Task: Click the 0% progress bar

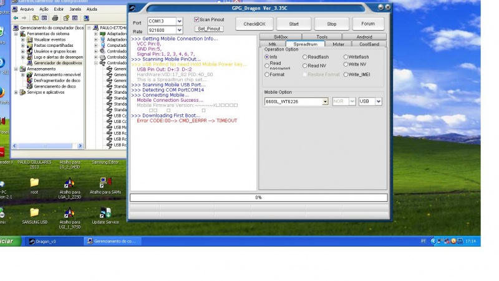Action: point(258,197)
